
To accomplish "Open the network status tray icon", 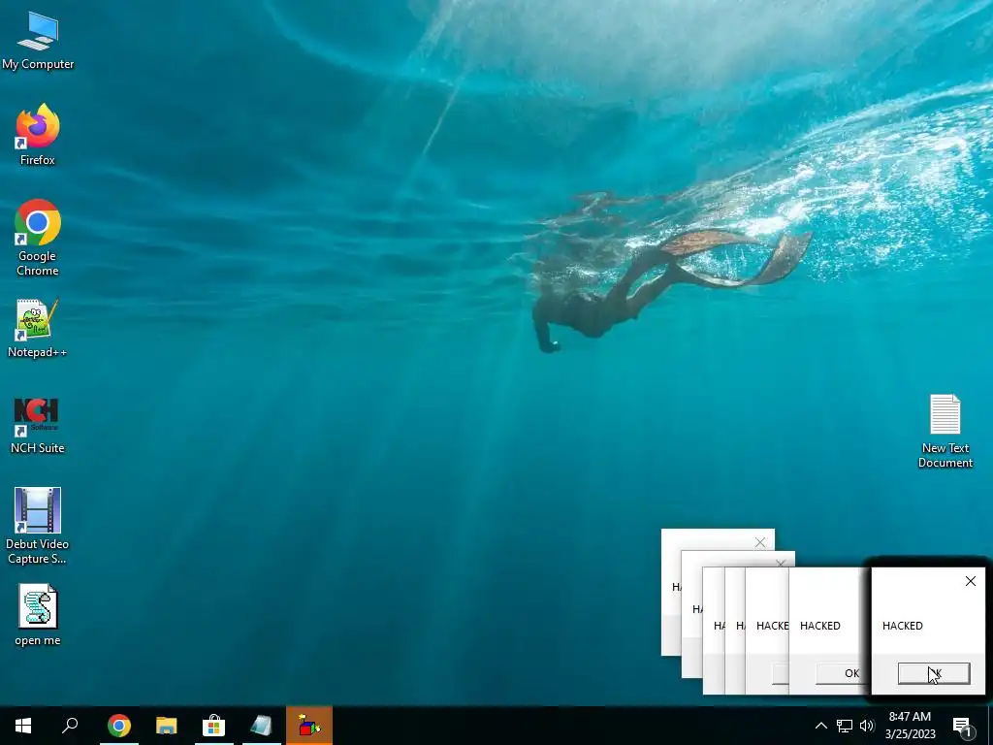I will 845,726.
